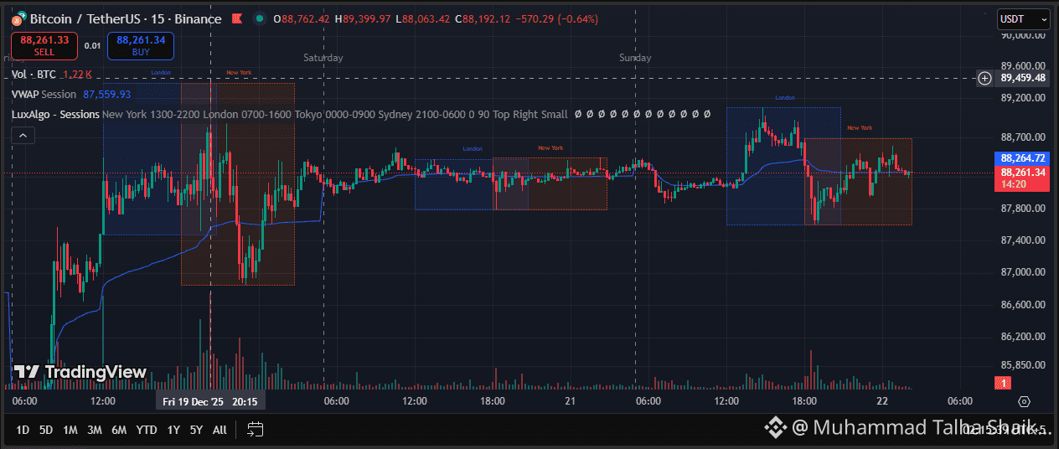Click the LuxAlgo - Sessions indicator legend
This screenshot has height=449, width=1059.
[x=55, y=114]
